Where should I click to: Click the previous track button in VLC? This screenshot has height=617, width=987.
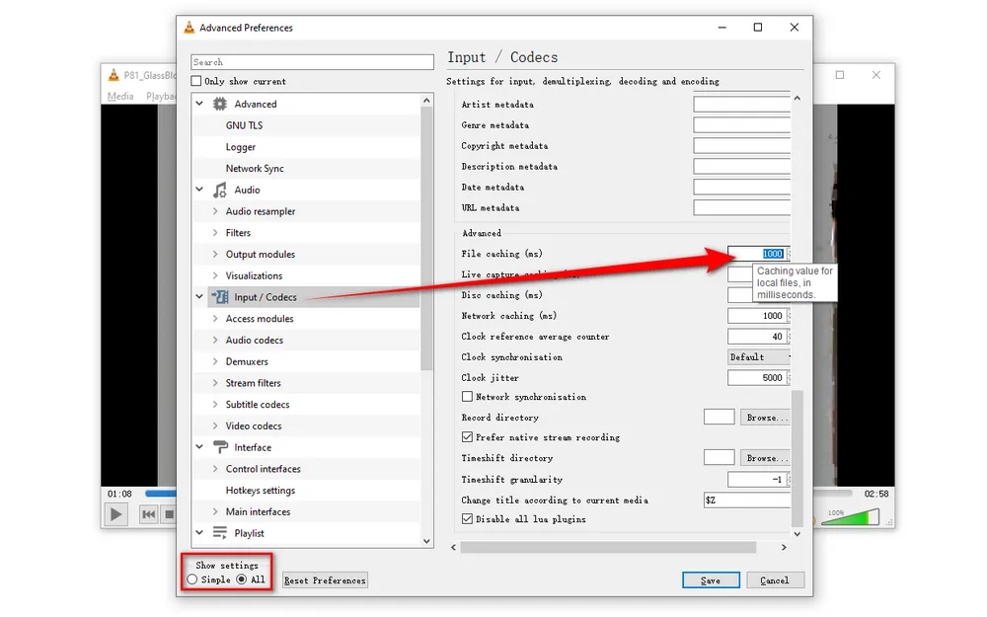coord(148,514)
